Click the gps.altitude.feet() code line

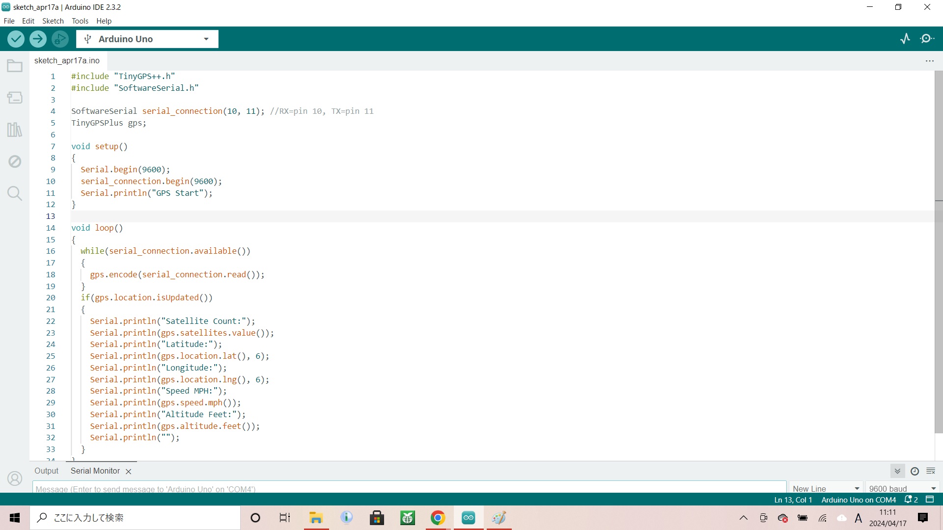(x=175, y=426)
